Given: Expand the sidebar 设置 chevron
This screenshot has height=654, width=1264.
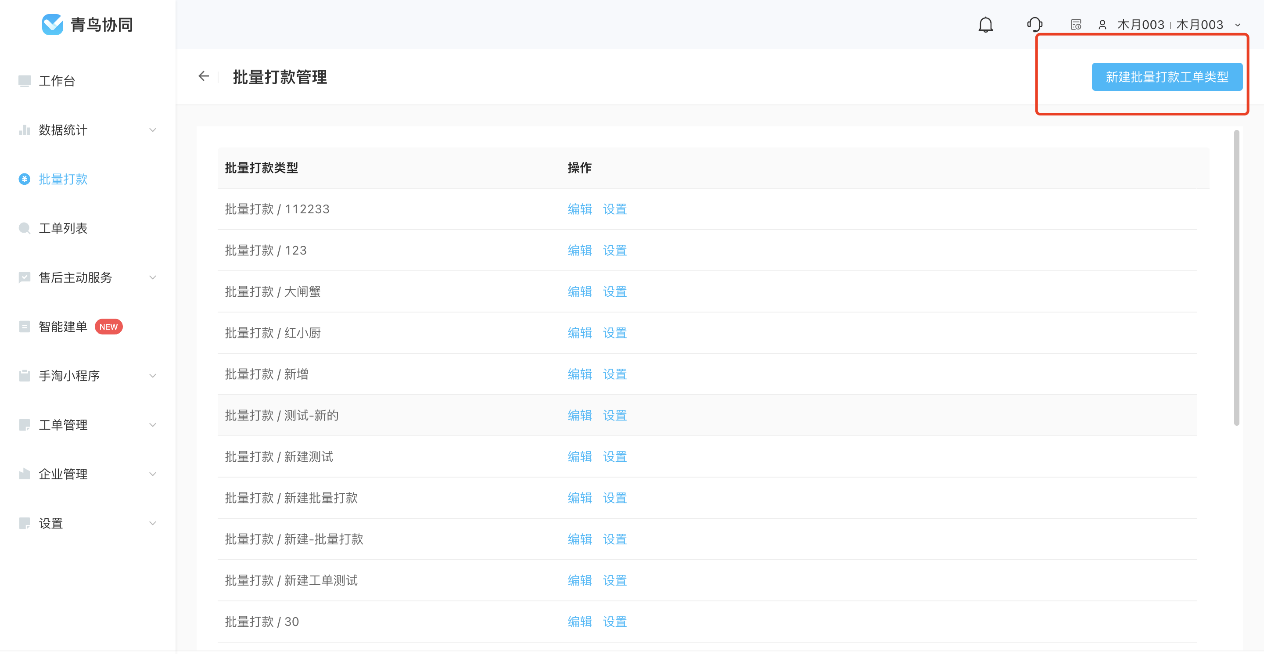Looking at the screenshot, I should coord(153,523).
